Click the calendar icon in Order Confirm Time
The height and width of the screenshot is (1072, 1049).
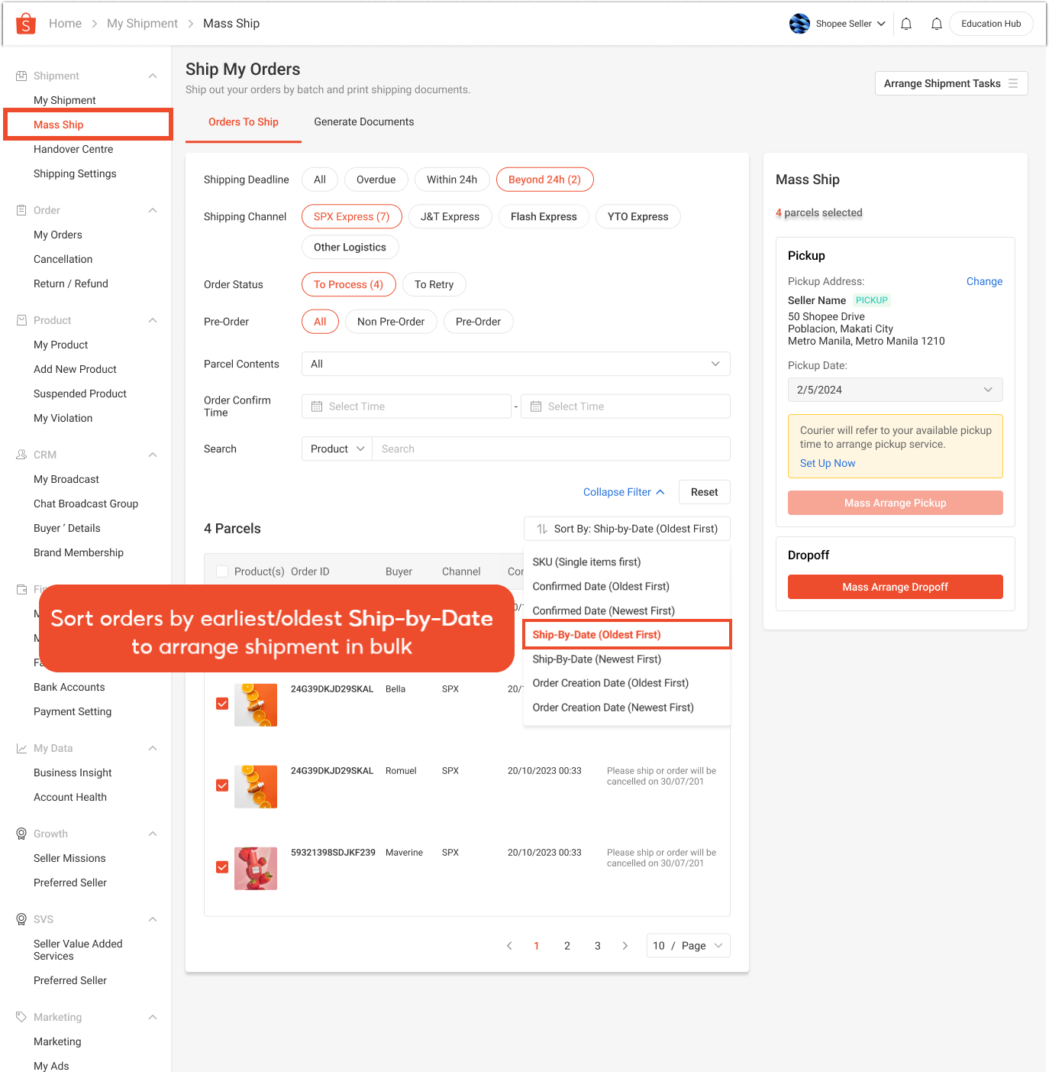coord(316,406)
